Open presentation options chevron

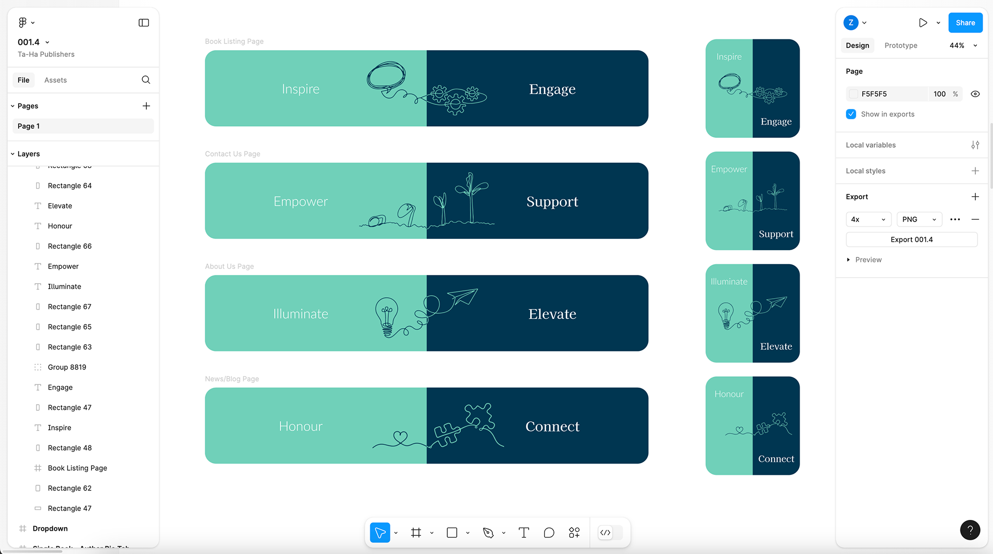[938, 23]
